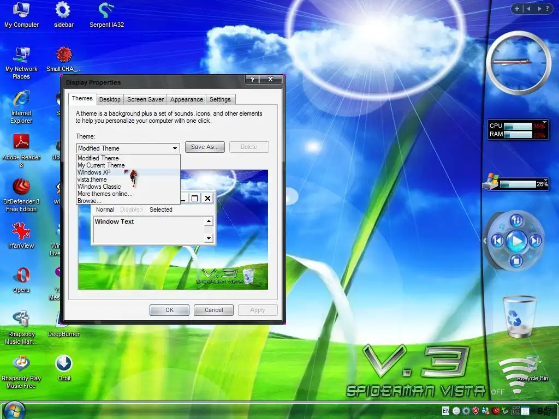Screen dimensions: 559x419
Task: Click the shuffle arrows button on media gadget
Action: [x=516, y=220]
